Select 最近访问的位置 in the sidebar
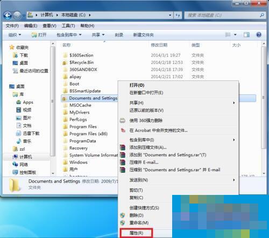 (x=34, y=71)
